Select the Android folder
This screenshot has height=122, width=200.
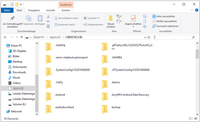55,97
